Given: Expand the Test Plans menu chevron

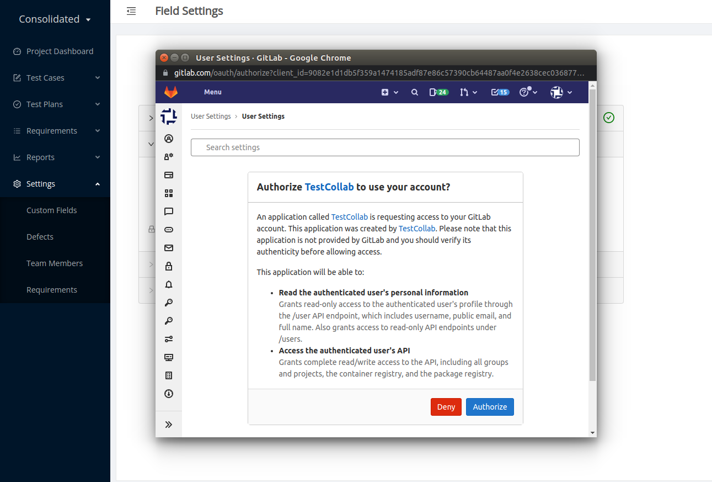Looking at the screenshot, I should 98,104.
